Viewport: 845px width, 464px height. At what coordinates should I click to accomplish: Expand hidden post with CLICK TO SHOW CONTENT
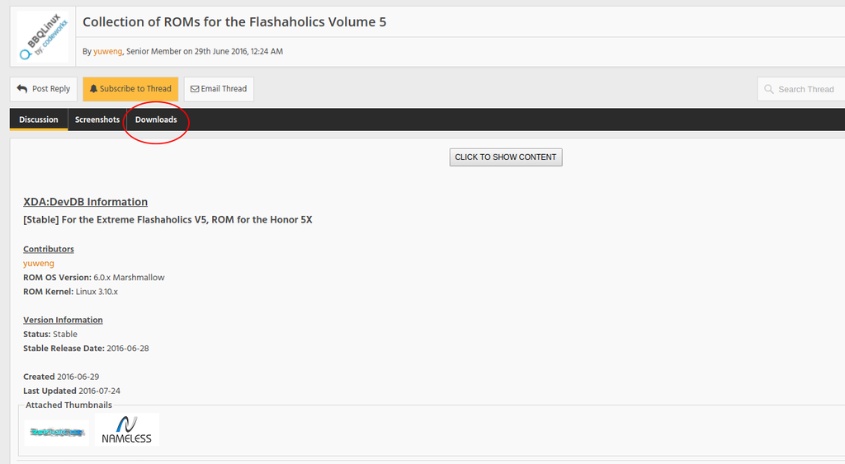506,157
